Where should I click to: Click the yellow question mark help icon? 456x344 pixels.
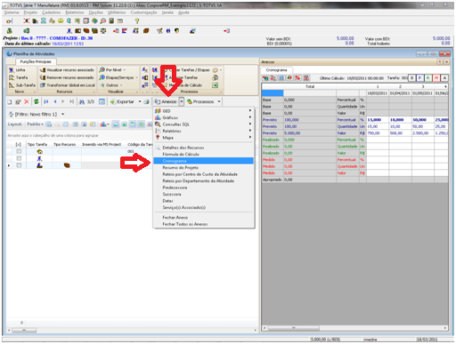point(137,20)
